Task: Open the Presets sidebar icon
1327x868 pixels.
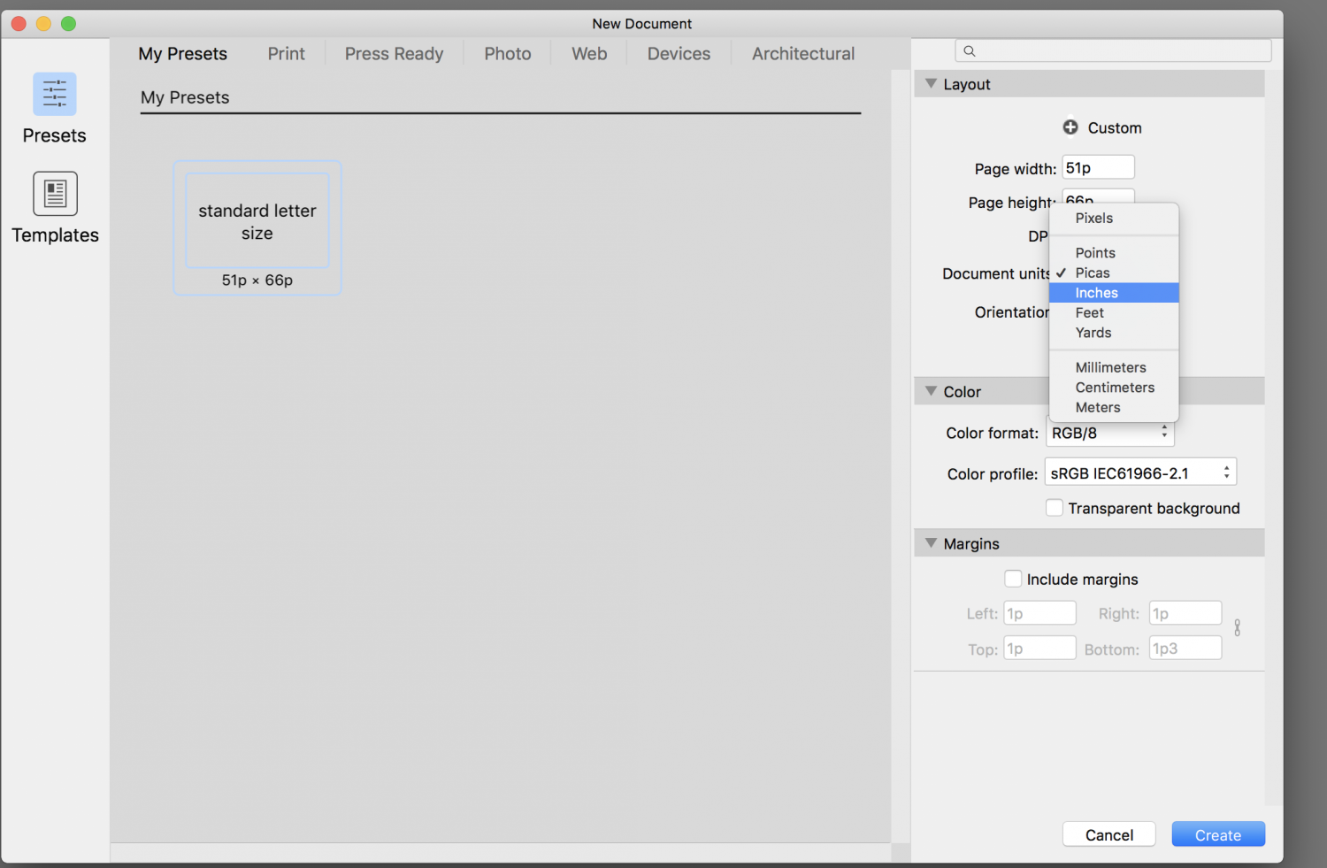Action: coord(55,95)
